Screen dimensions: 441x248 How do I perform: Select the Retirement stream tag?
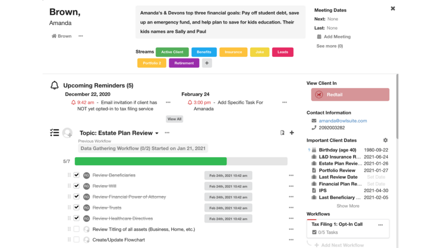tap(184, 63)
